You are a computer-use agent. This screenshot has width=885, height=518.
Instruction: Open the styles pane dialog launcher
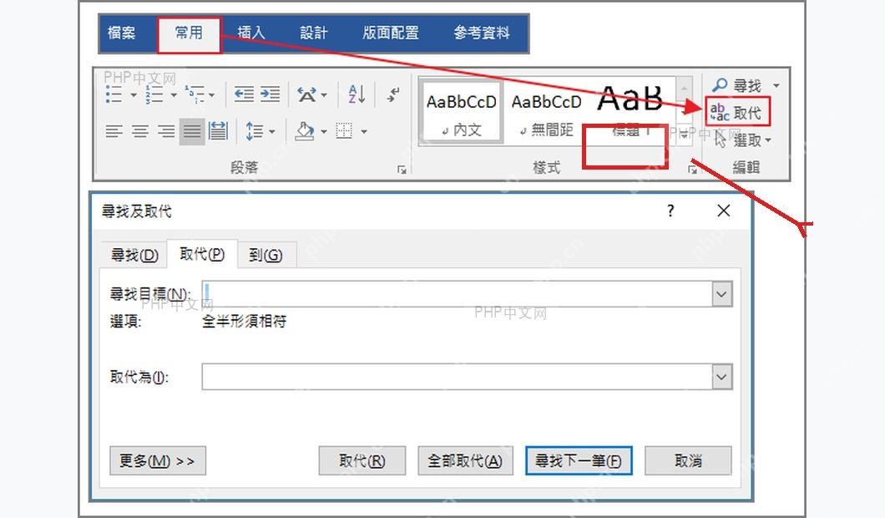pyautogui.click(x=692, y=170)
